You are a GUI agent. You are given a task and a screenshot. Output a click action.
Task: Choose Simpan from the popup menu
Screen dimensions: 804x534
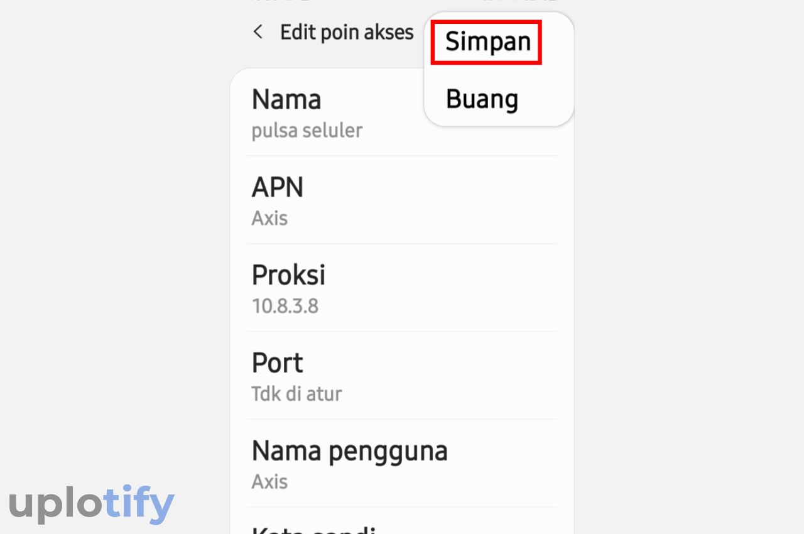point(488,42)
